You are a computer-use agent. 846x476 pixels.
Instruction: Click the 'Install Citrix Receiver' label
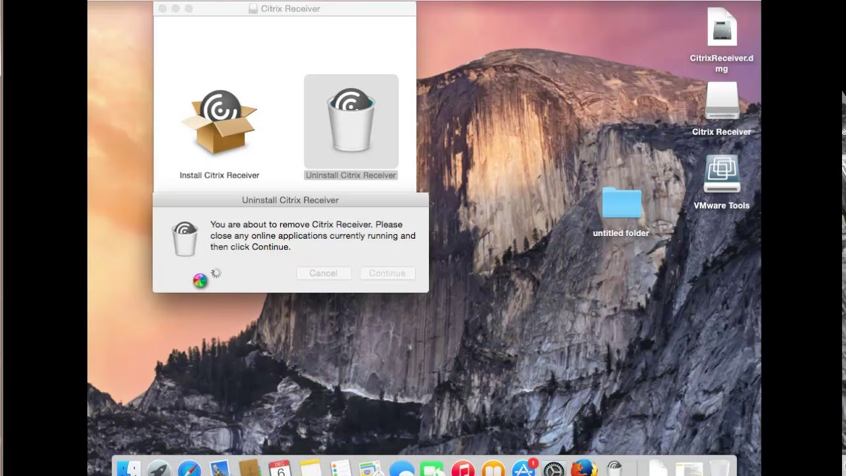pos(219,175)
